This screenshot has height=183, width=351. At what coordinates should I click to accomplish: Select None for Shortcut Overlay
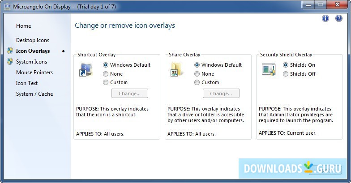[113, 74]
